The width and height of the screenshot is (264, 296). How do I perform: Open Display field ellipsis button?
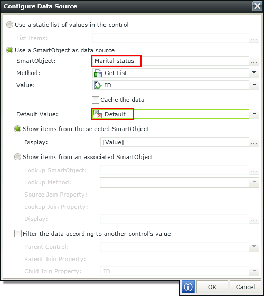[254, 142]
